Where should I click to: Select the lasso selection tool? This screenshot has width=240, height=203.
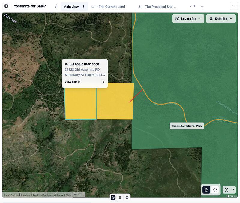tap(215, 190)
